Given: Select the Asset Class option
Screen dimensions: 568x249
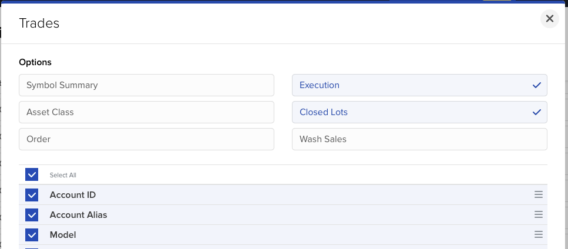Looking at the screenshot, I should point(146,112).
